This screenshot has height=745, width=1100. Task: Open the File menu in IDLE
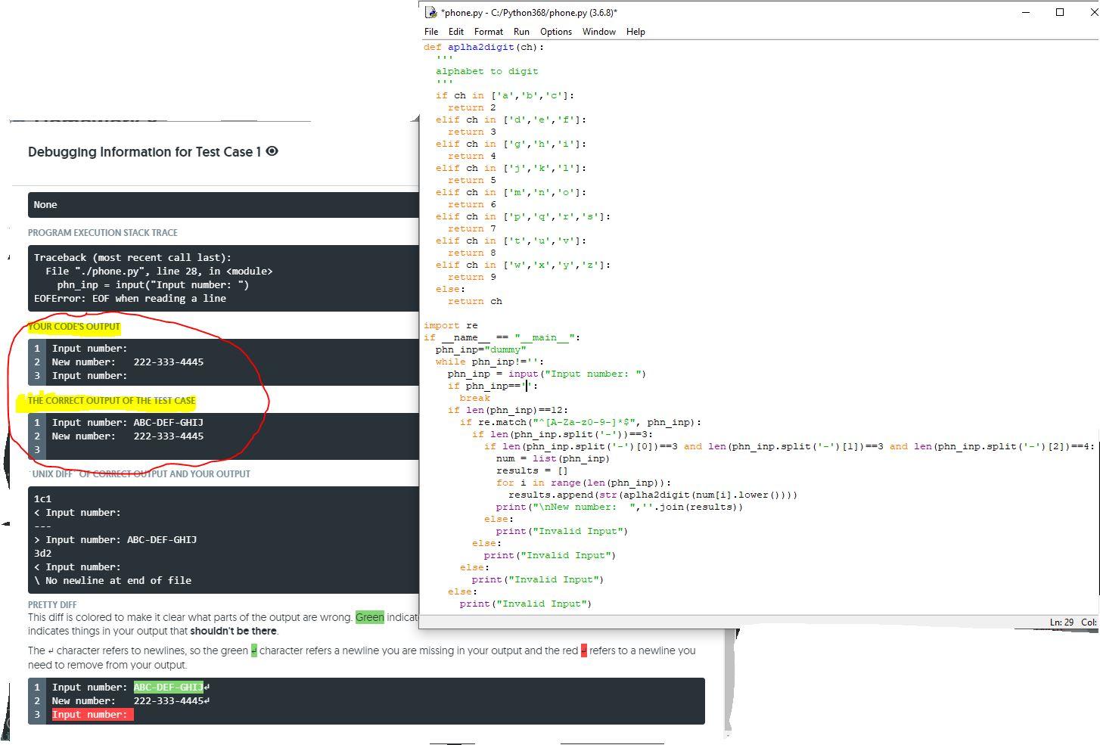point(431,32)
